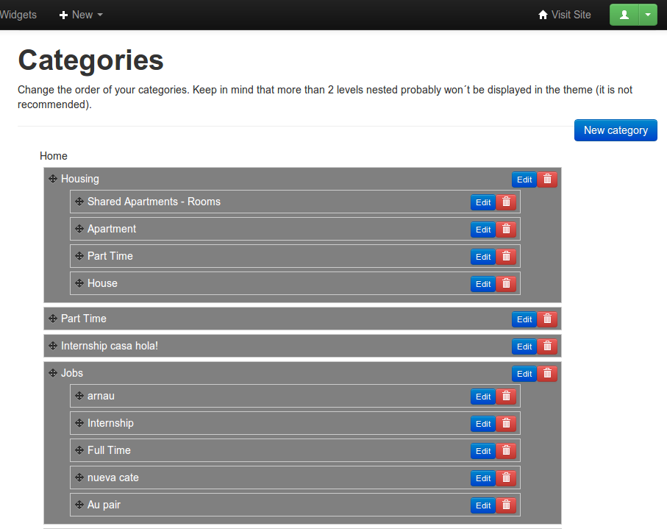Click the trash icon for Full Time
The height and width of the screenshot is (529, 667).
tap(506, 451)
